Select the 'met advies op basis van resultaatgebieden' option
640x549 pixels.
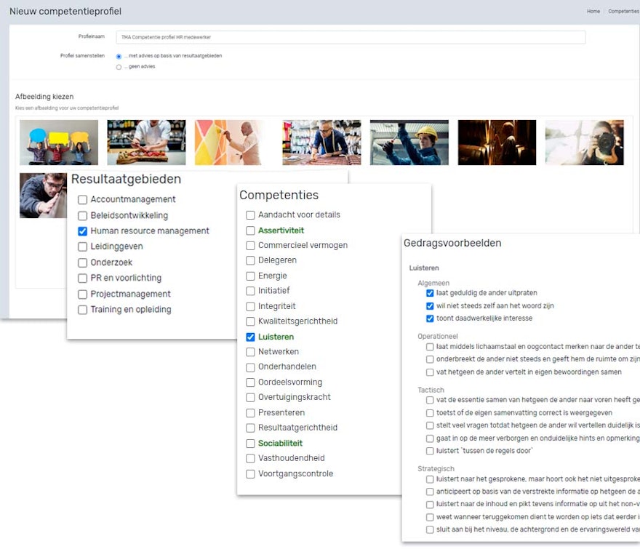click(x=119, y=55)
